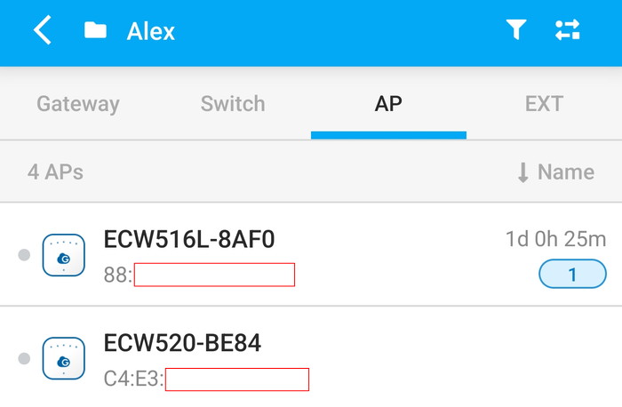This screenshot has height=407, width=622.
Task: Go back using the left arrow
Action: click(x=42, y=31)
